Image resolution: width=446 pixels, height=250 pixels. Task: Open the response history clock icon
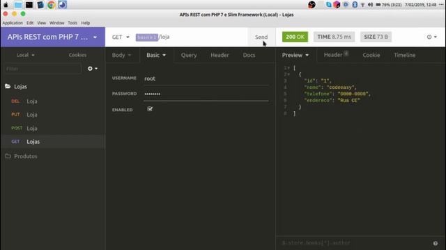(x=431, y=37)
